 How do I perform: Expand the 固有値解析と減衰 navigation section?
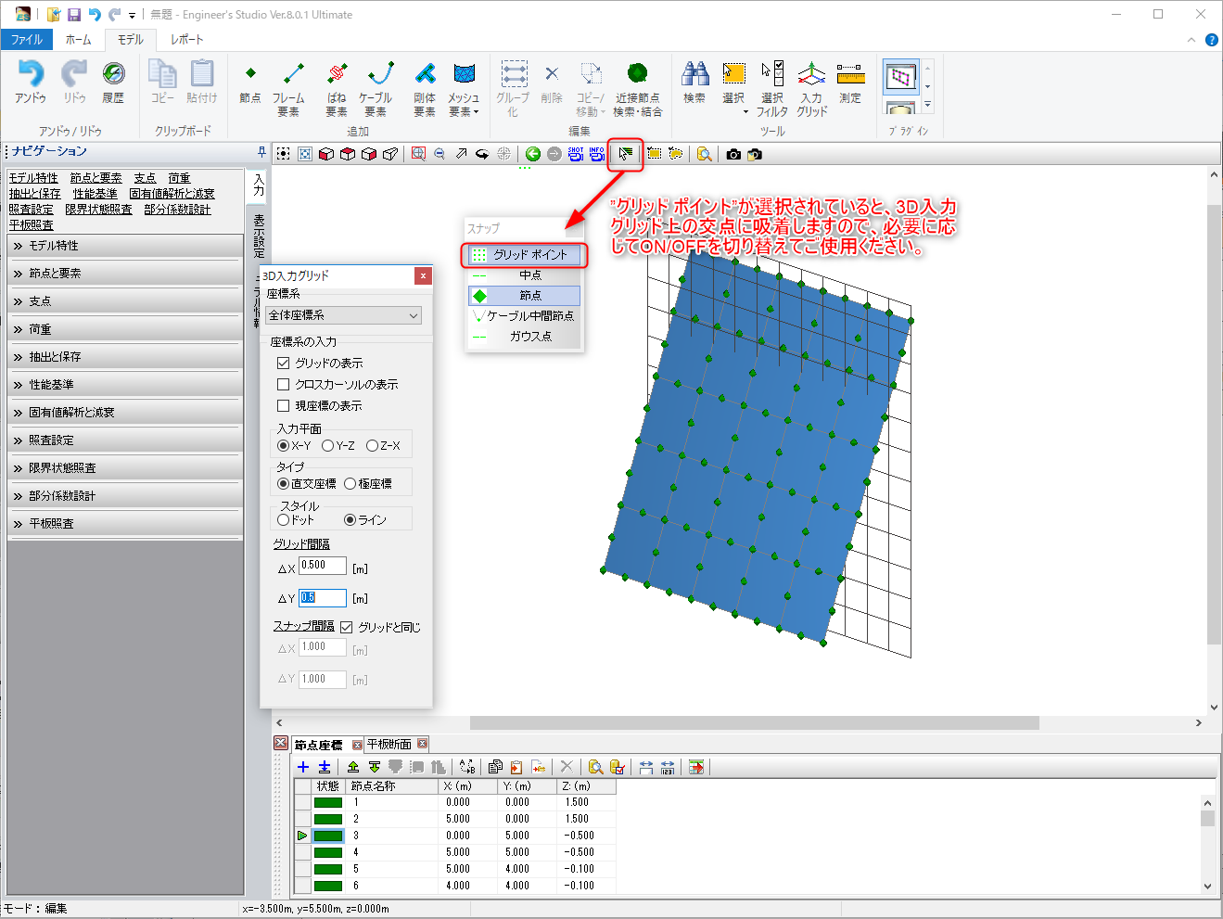pos(125,413)
